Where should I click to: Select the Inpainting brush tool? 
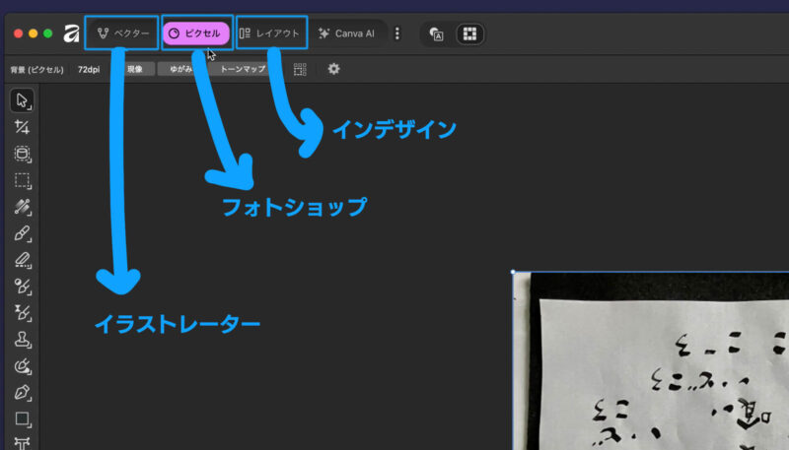click(22, 366)
